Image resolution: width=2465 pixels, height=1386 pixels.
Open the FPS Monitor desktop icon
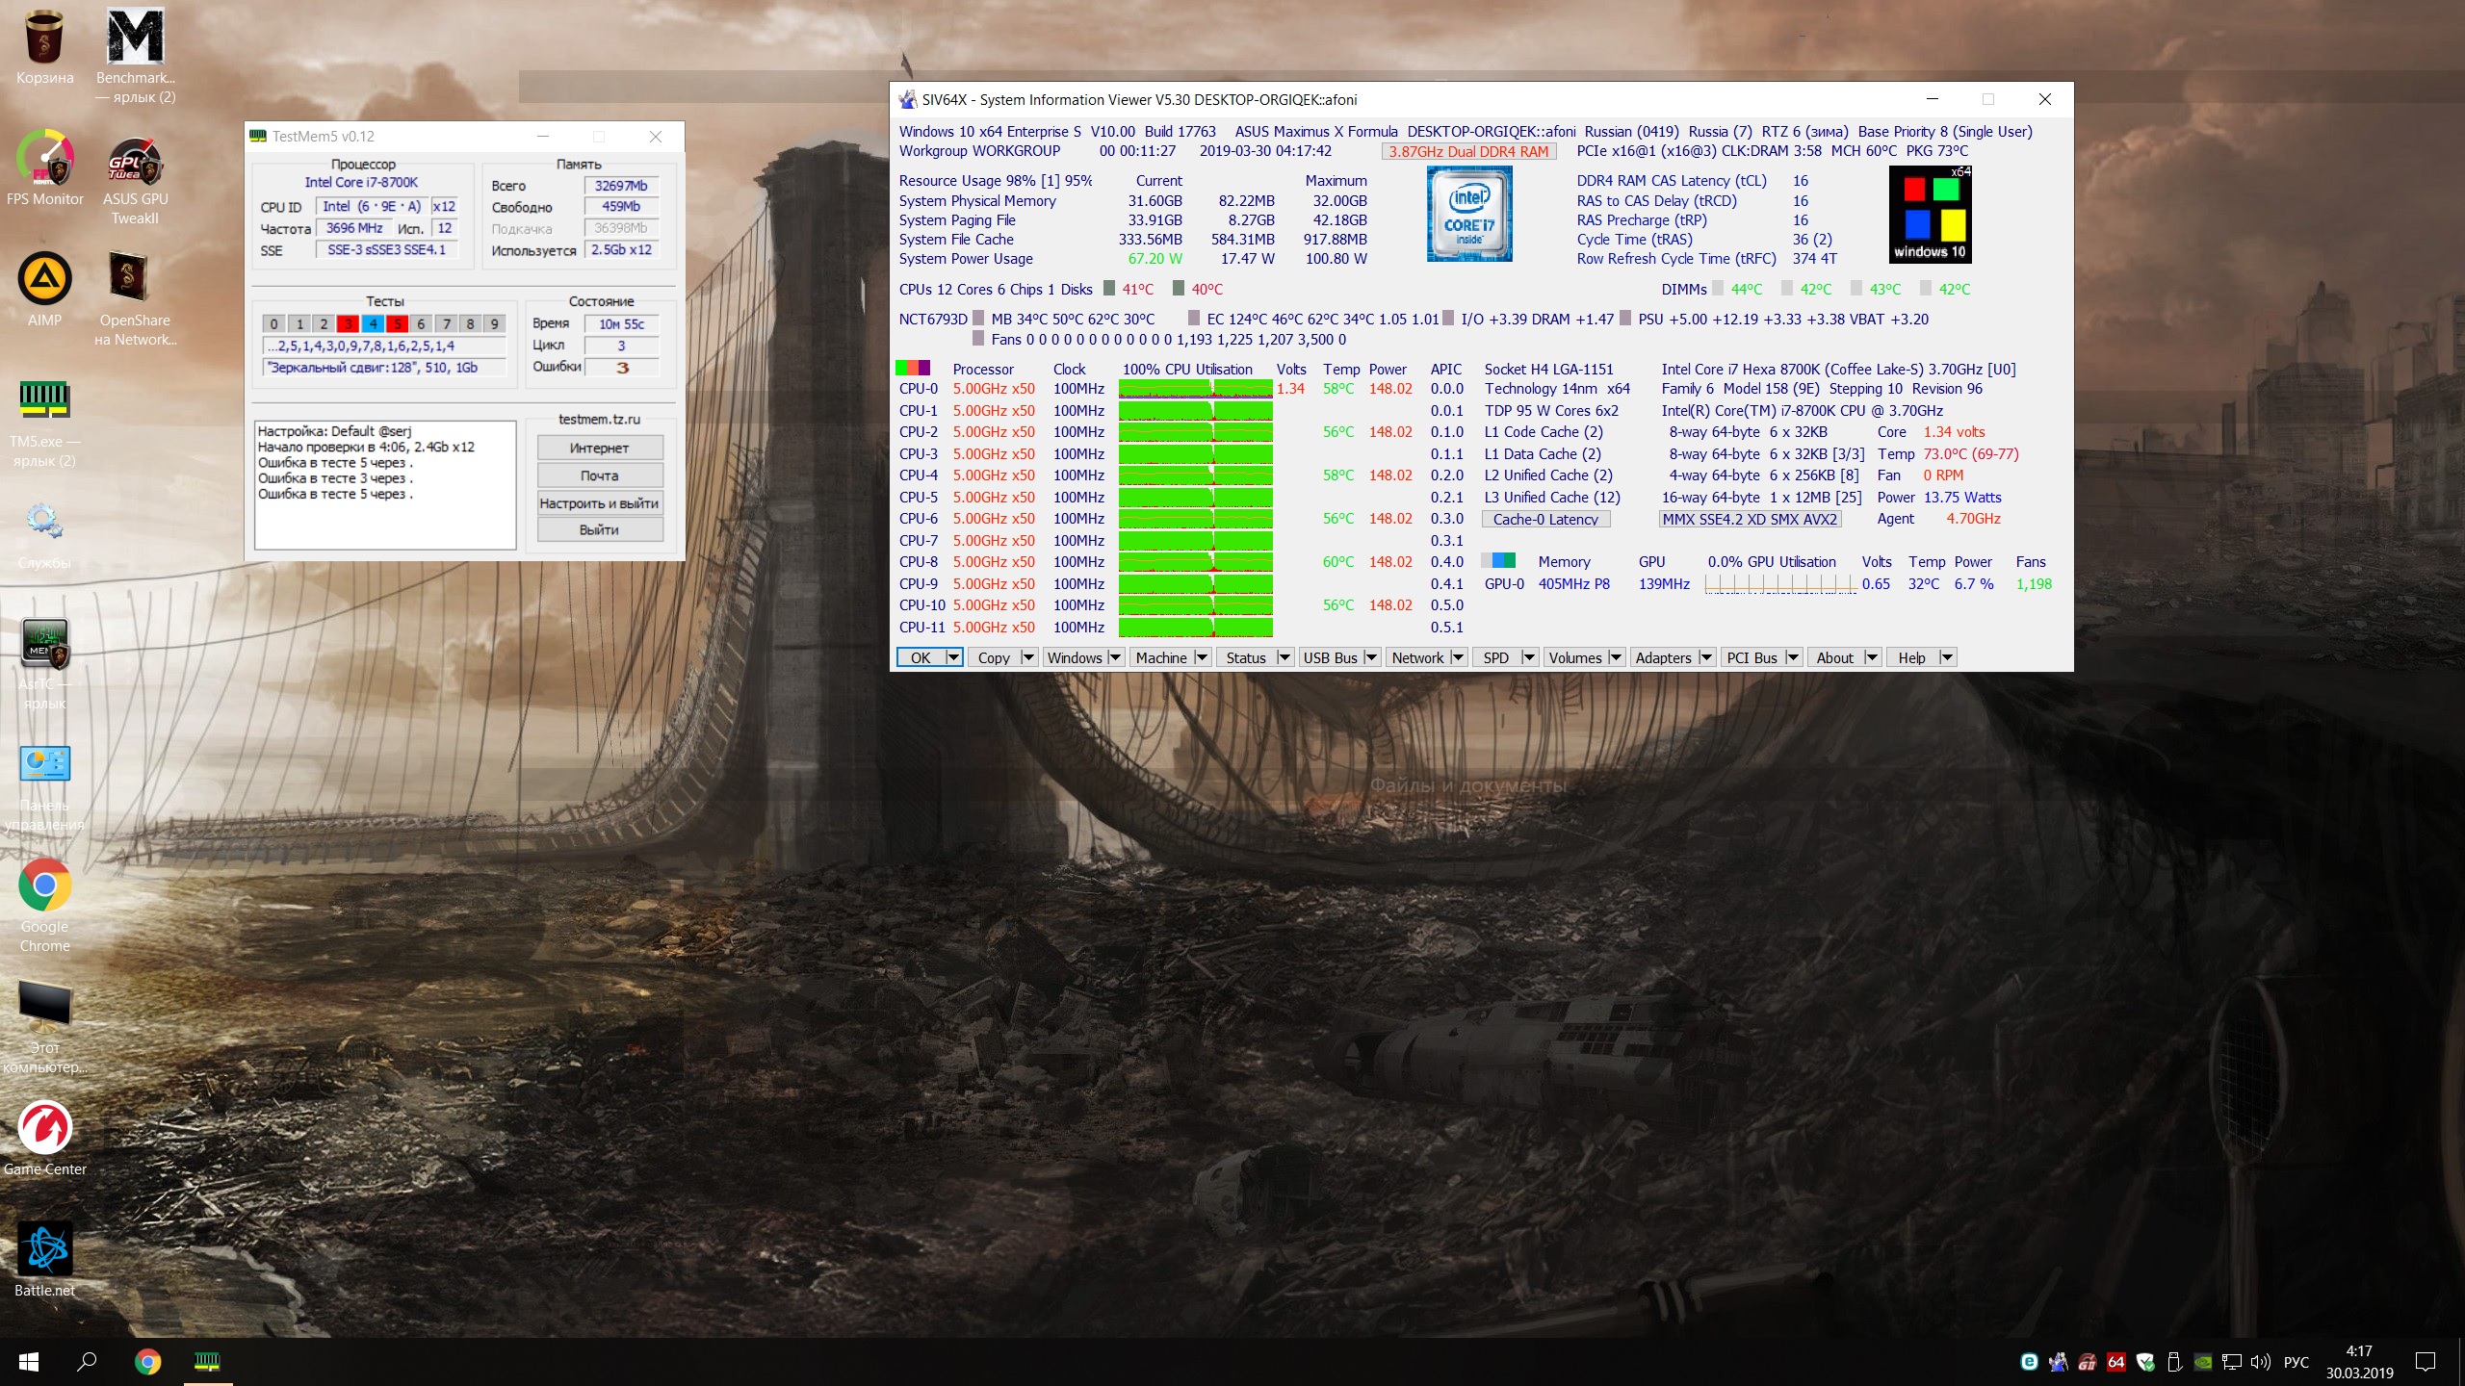[x=44, y=161]
